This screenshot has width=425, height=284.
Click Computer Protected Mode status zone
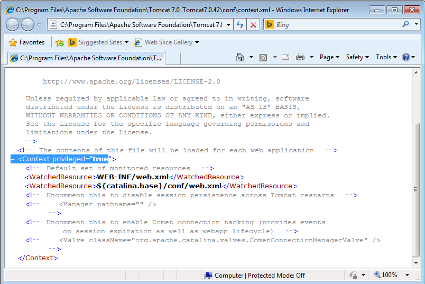(255, 276)
